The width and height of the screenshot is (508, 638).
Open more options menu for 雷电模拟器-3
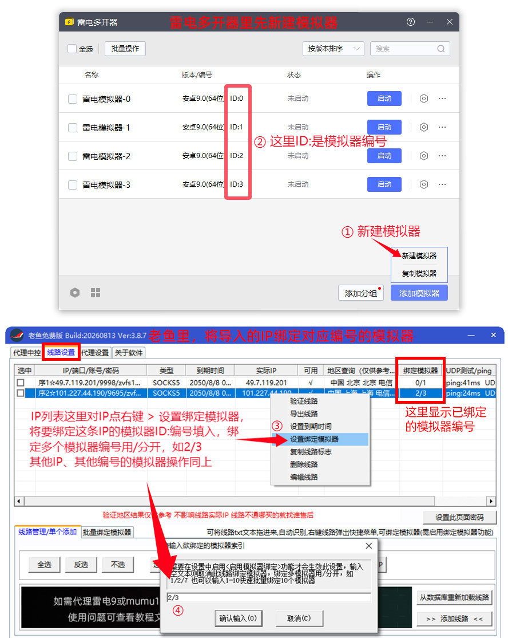(x=442, y=184)
